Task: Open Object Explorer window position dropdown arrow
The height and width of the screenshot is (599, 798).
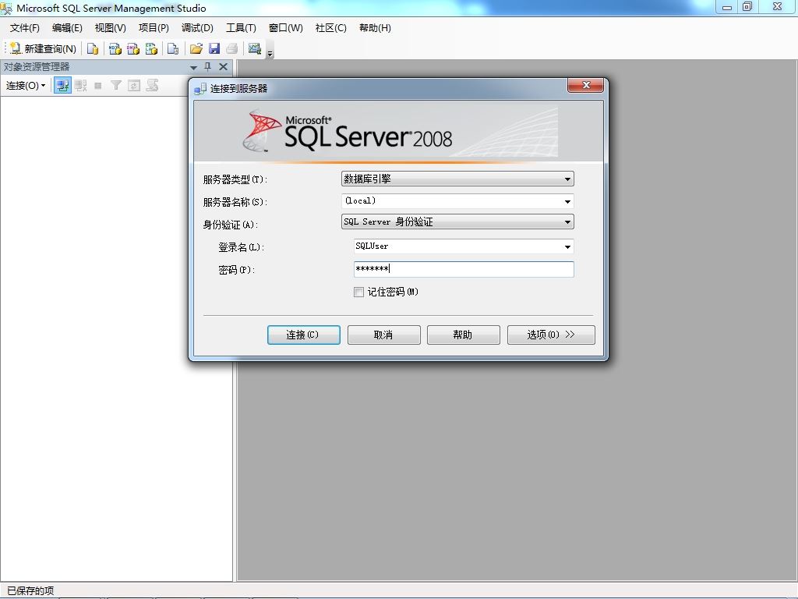Action: coord(193,67)
